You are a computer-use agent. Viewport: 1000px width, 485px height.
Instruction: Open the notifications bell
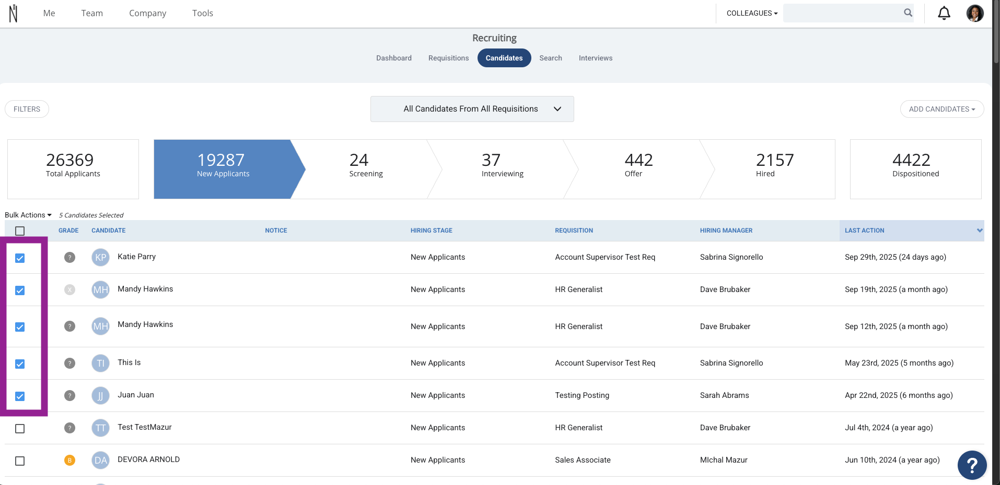click(944, 13)
